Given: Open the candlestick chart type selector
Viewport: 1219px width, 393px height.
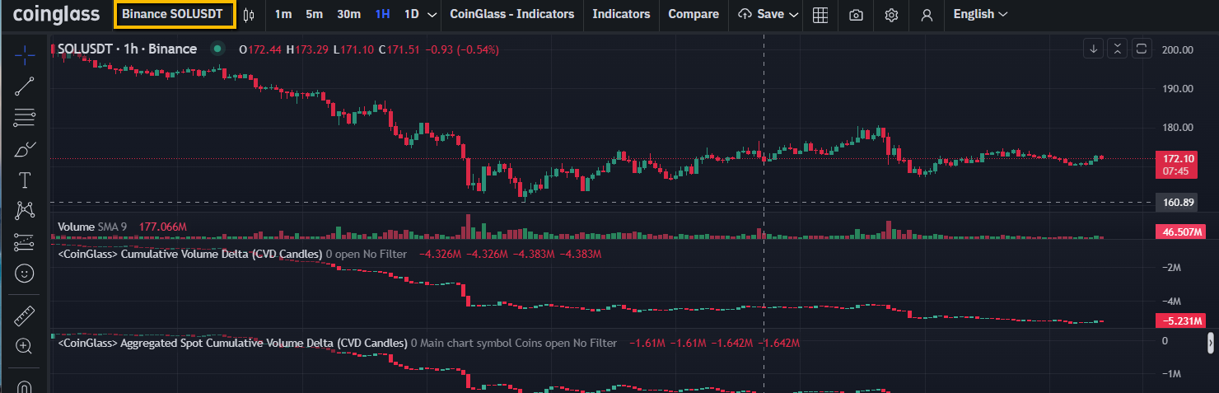Looking at the screenshot, I should [250, 15].
